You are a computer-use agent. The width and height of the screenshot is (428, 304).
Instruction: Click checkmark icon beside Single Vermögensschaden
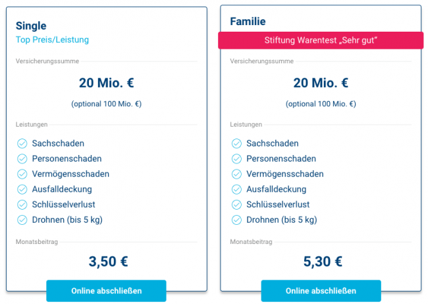pyautogui.click(x=21, y=173)
